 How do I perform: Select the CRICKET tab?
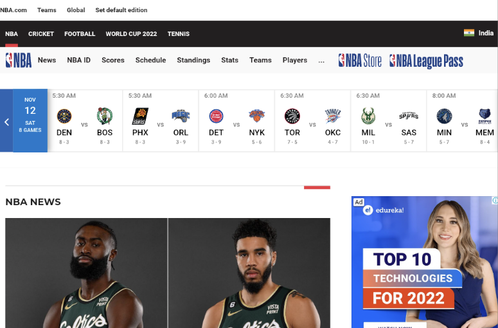tap(41, 33)
